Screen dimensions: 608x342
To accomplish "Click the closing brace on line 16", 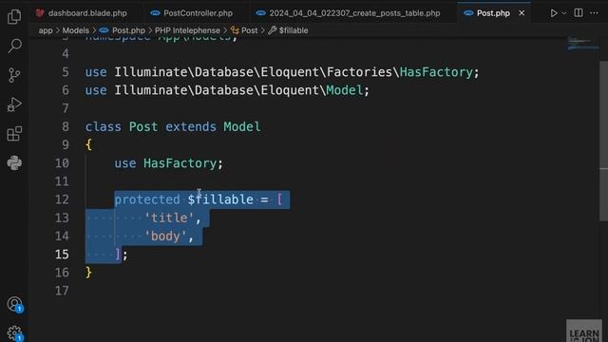I will tap(88, 273).
